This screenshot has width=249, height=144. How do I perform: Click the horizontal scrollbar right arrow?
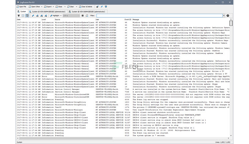228,138
